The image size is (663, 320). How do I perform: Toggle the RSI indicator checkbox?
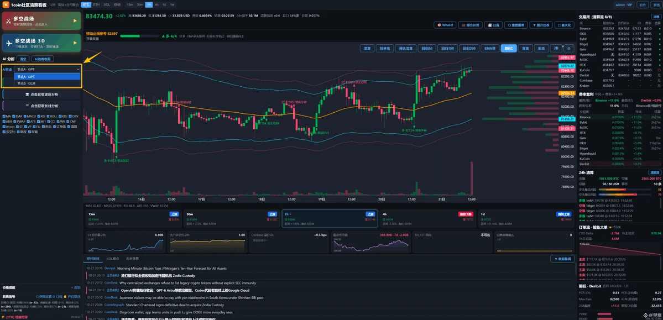point(39,116)
